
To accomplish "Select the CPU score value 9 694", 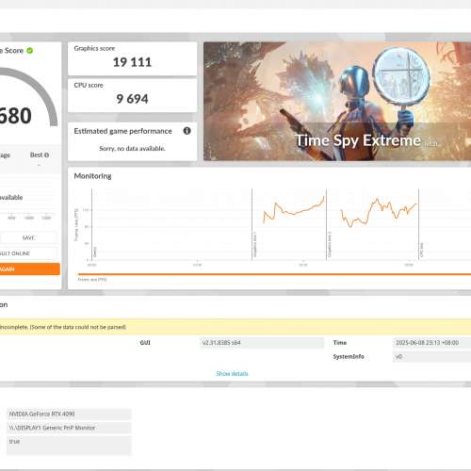I will (x=132, y=99).
